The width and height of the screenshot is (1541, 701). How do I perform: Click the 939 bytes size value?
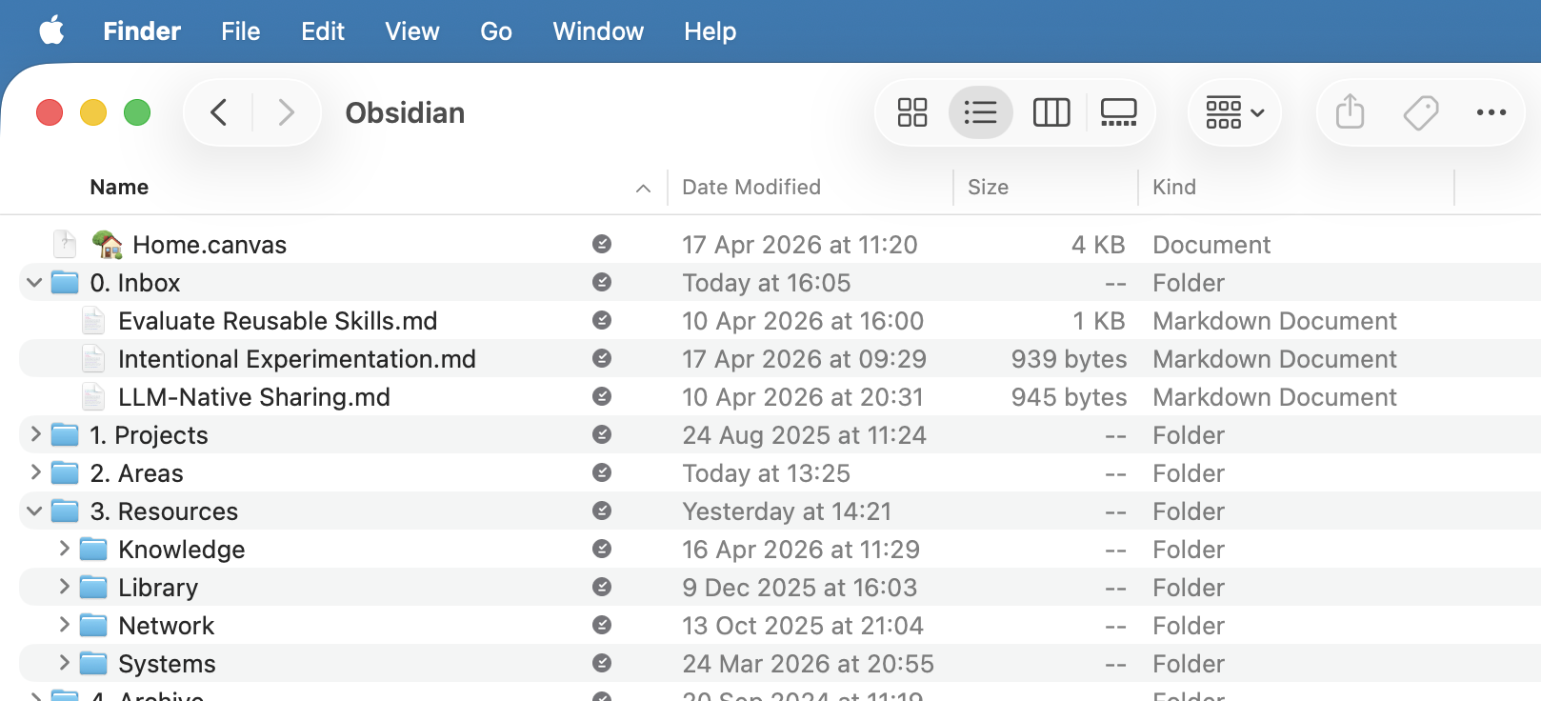(1069, 359)
